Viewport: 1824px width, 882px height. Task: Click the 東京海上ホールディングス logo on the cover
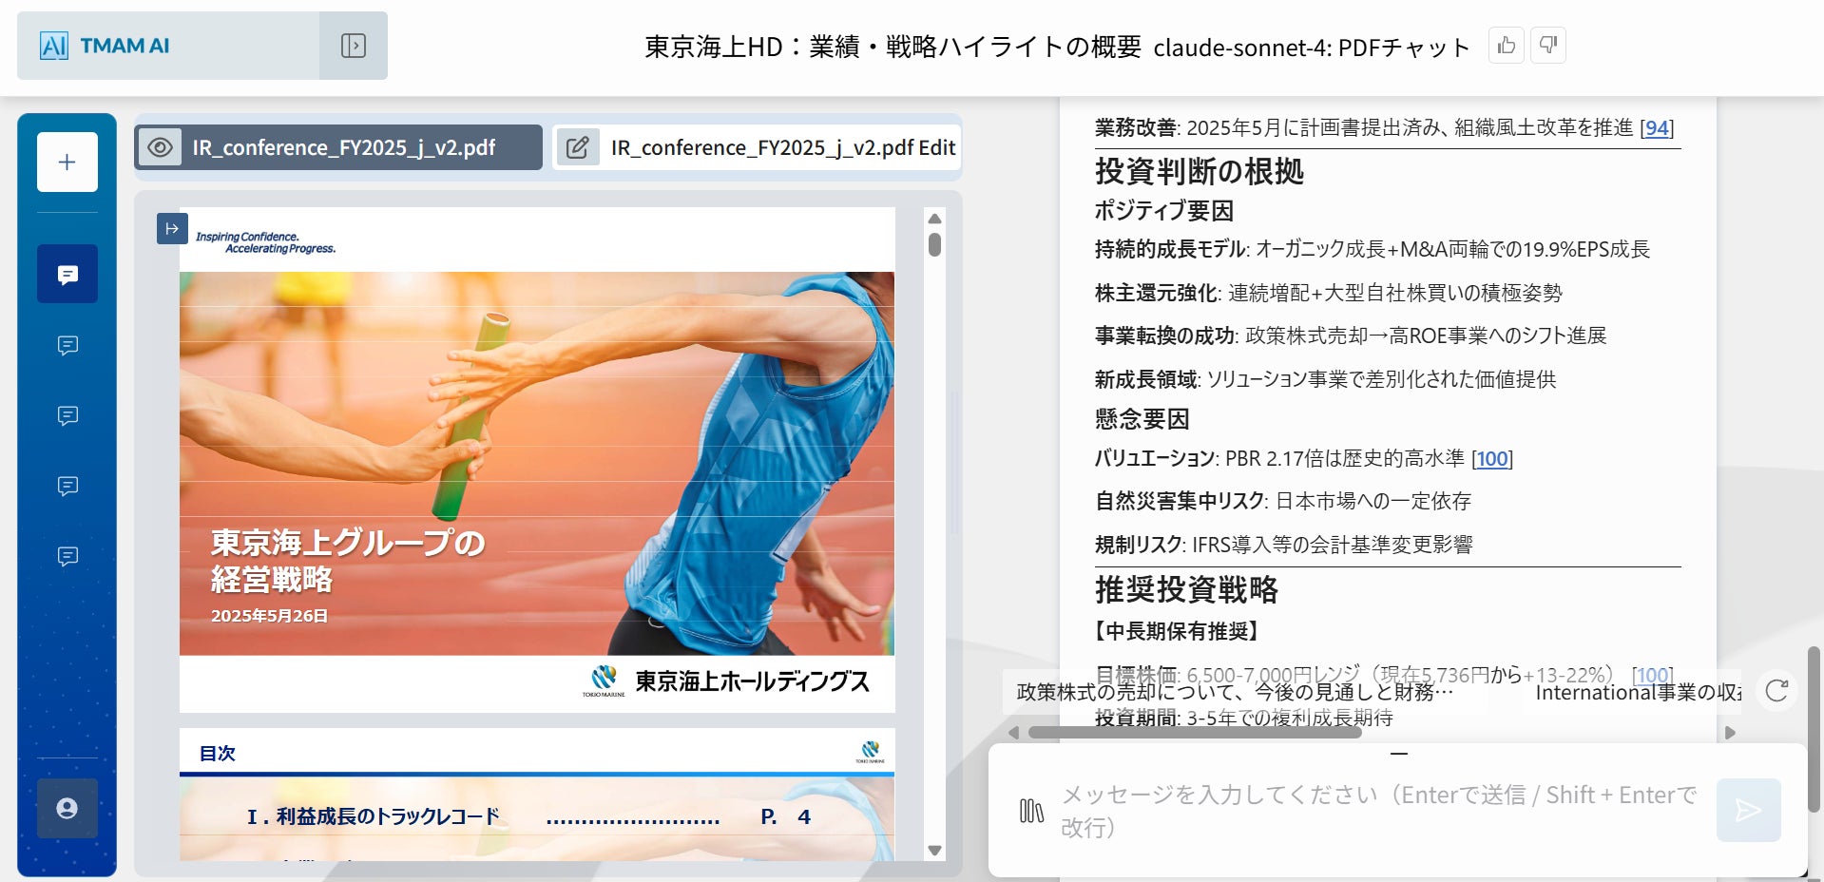(x=725, y=681)
